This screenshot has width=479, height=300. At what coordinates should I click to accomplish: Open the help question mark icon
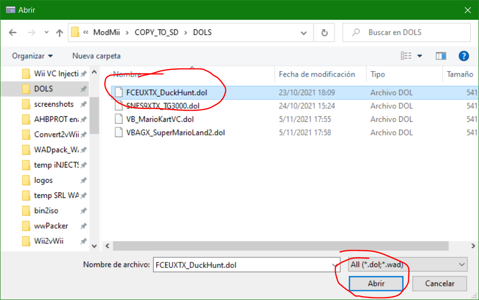463,56
